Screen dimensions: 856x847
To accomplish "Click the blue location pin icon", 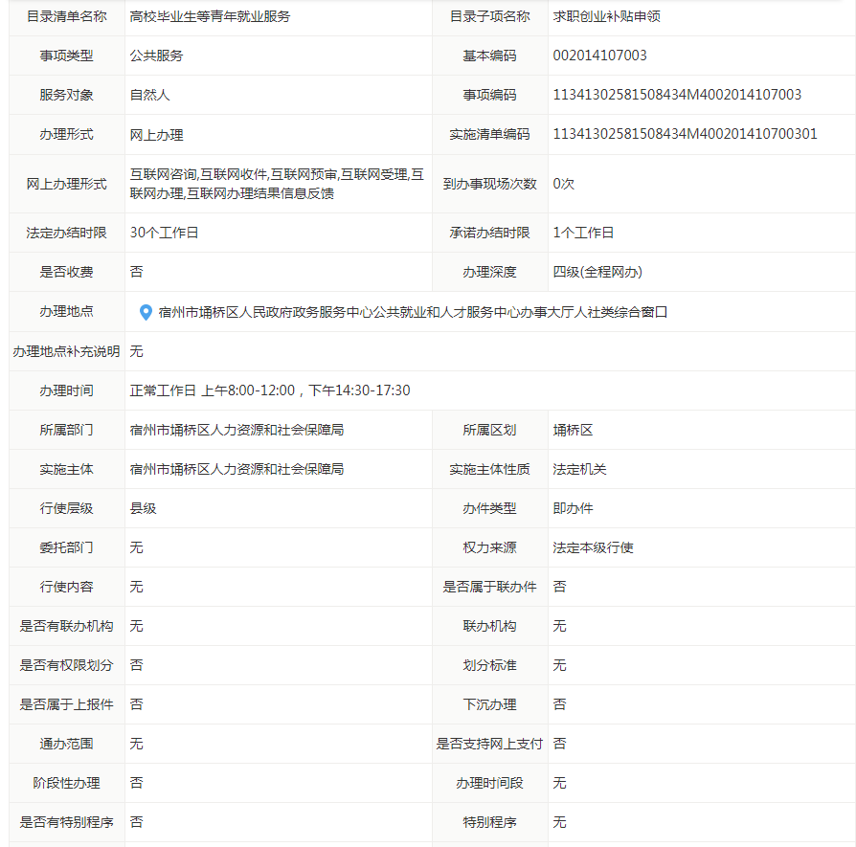I will pyautogui.click(x=146, y=312).
